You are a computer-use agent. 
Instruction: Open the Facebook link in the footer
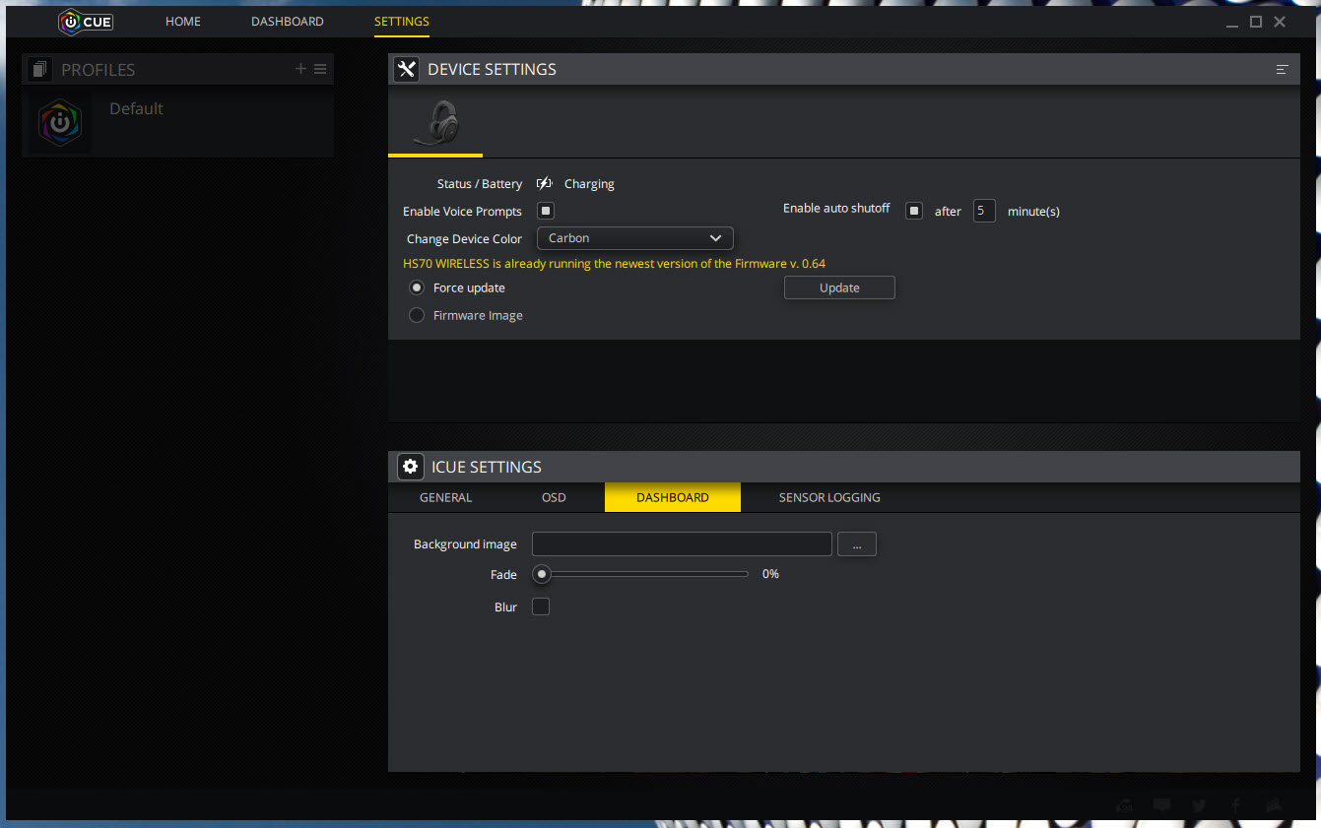[x=1236, y=805]
